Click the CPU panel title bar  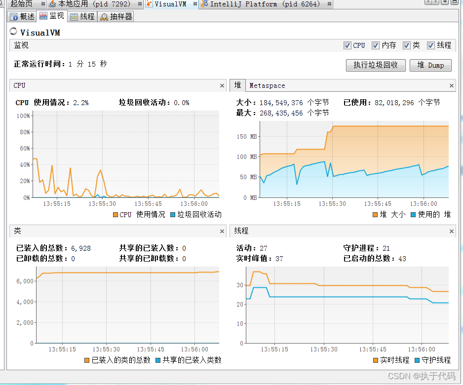tap(118, 85)
